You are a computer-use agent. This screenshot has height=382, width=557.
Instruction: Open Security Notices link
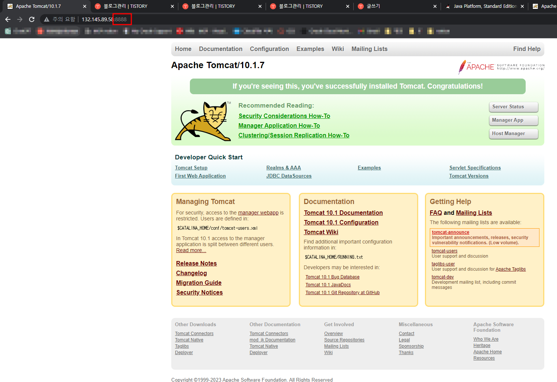click(200, 293)
